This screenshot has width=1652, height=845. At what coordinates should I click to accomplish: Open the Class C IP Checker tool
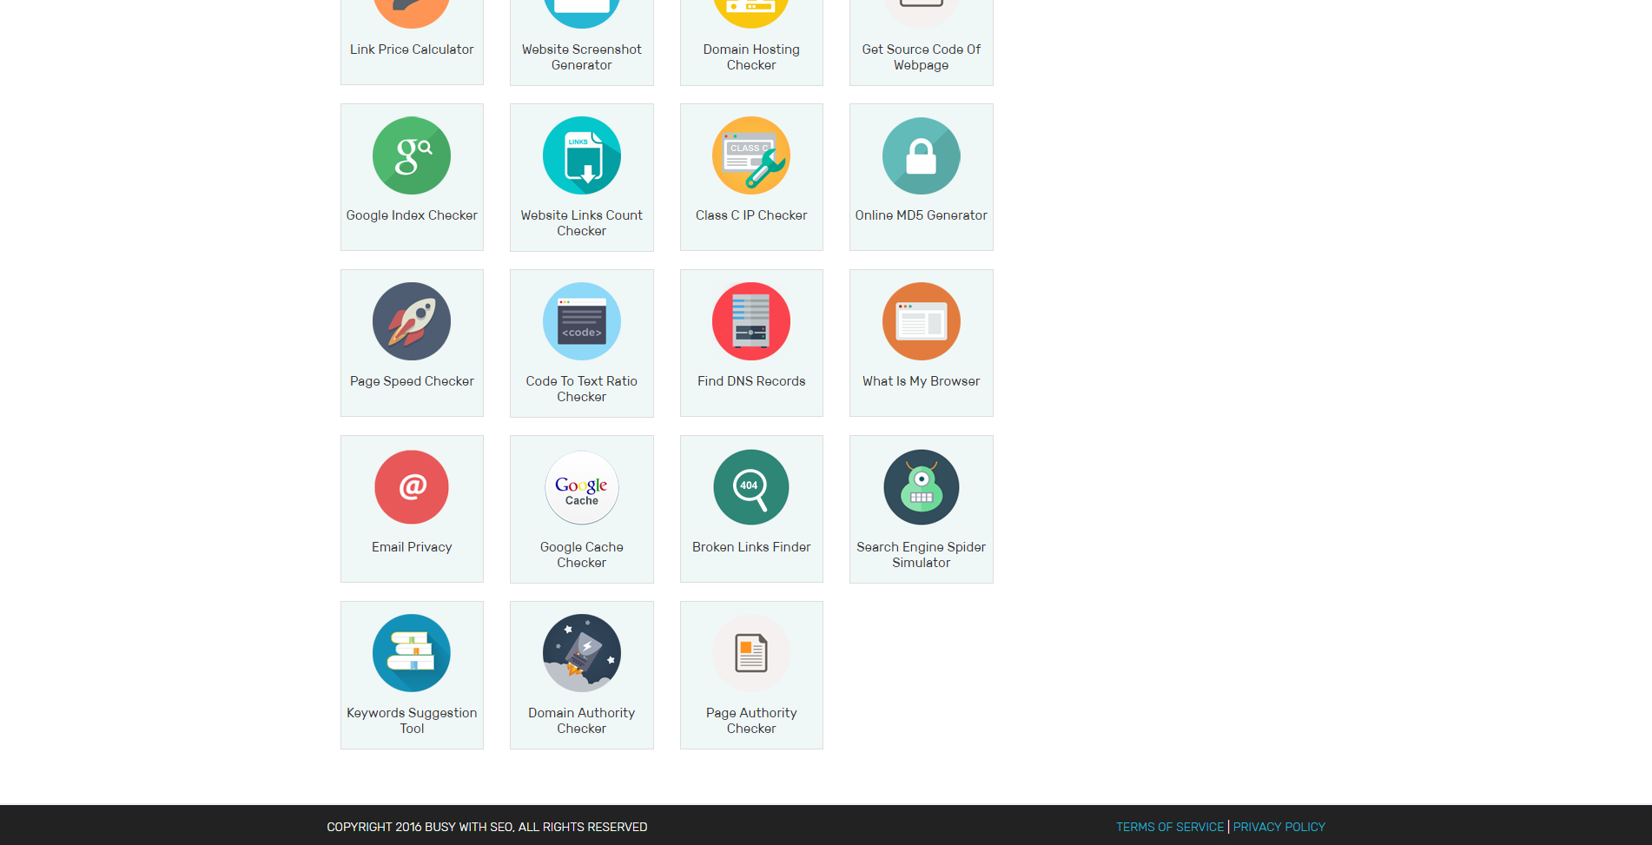(x=750, y=176)
